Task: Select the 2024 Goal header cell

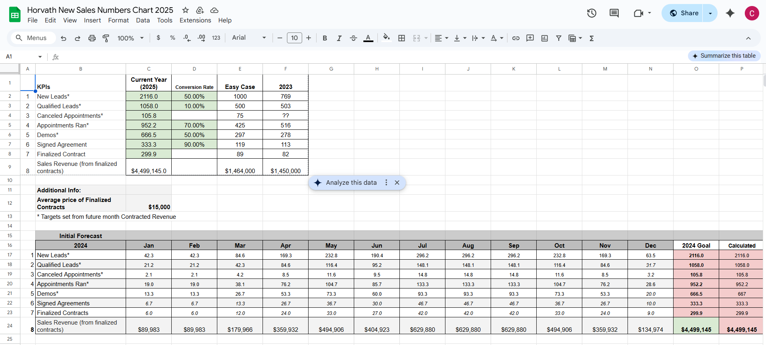Action: (696, 245)
